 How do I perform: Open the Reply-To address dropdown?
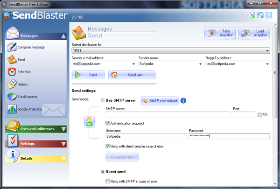267,64
